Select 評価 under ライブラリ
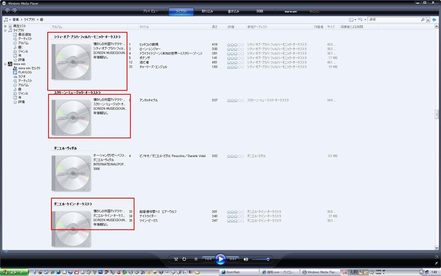 [22, 60]
